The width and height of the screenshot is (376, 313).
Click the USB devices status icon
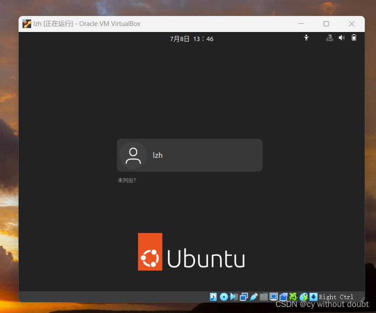click(x=254, y=297)
